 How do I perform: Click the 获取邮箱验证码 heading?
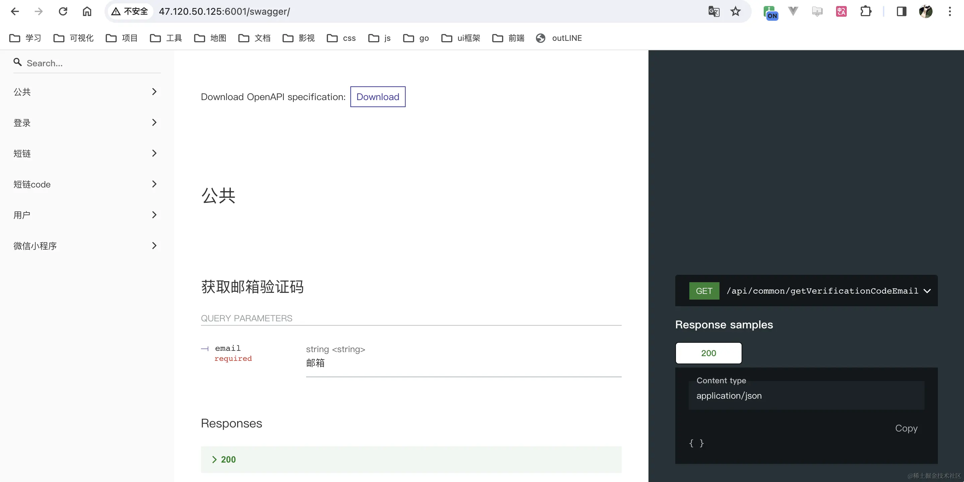(x=252, y=287)
